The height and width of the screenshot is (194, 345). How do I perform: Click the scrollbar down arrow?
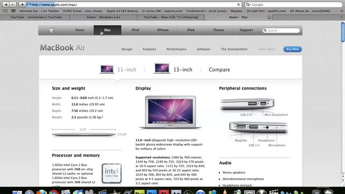pos(343,181)
